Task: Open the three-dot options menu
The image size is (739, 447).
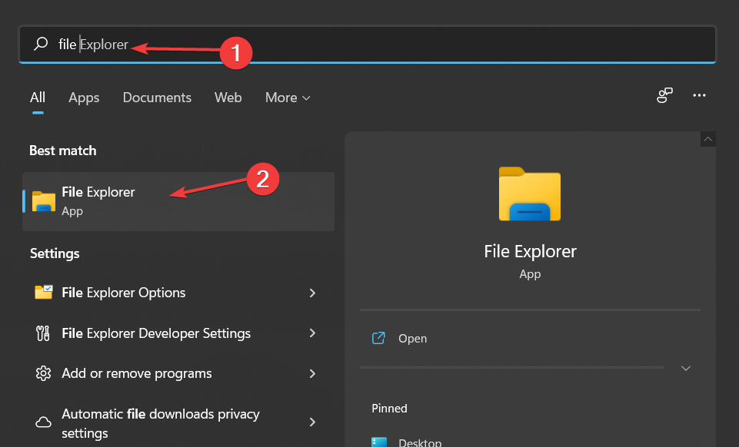Action: tap(699, 95)
